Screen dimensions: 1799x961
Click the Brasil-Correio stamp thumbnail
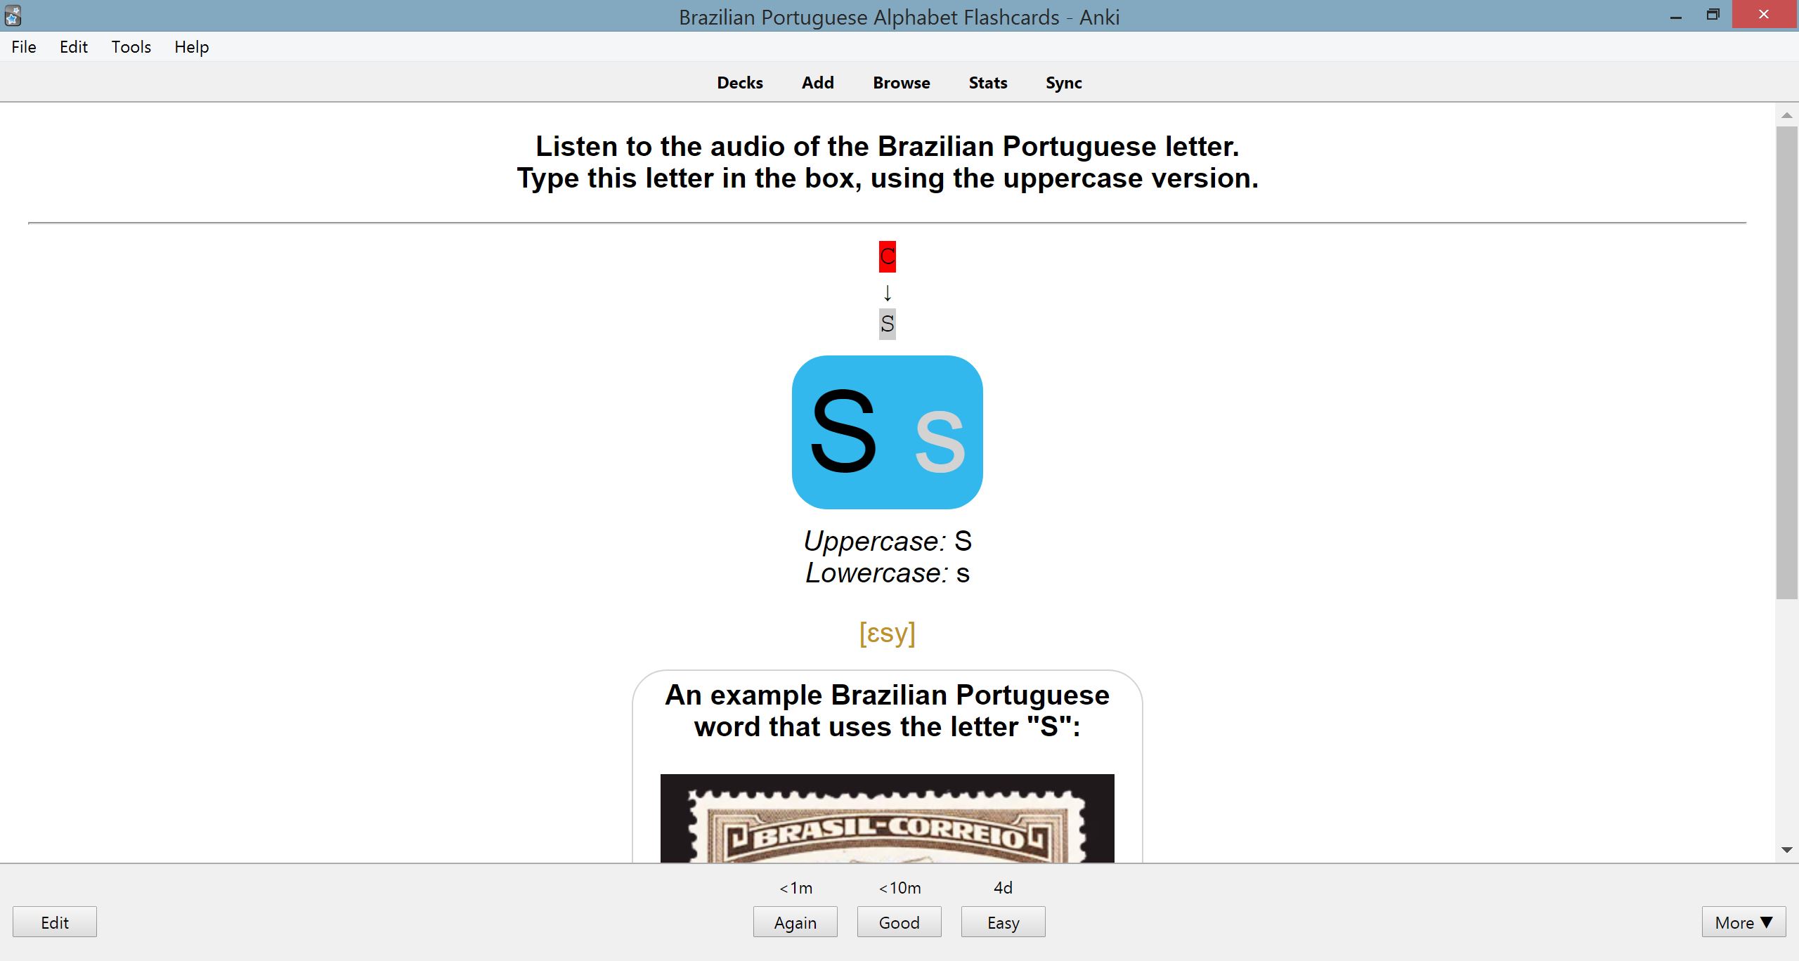click(886, 821)
